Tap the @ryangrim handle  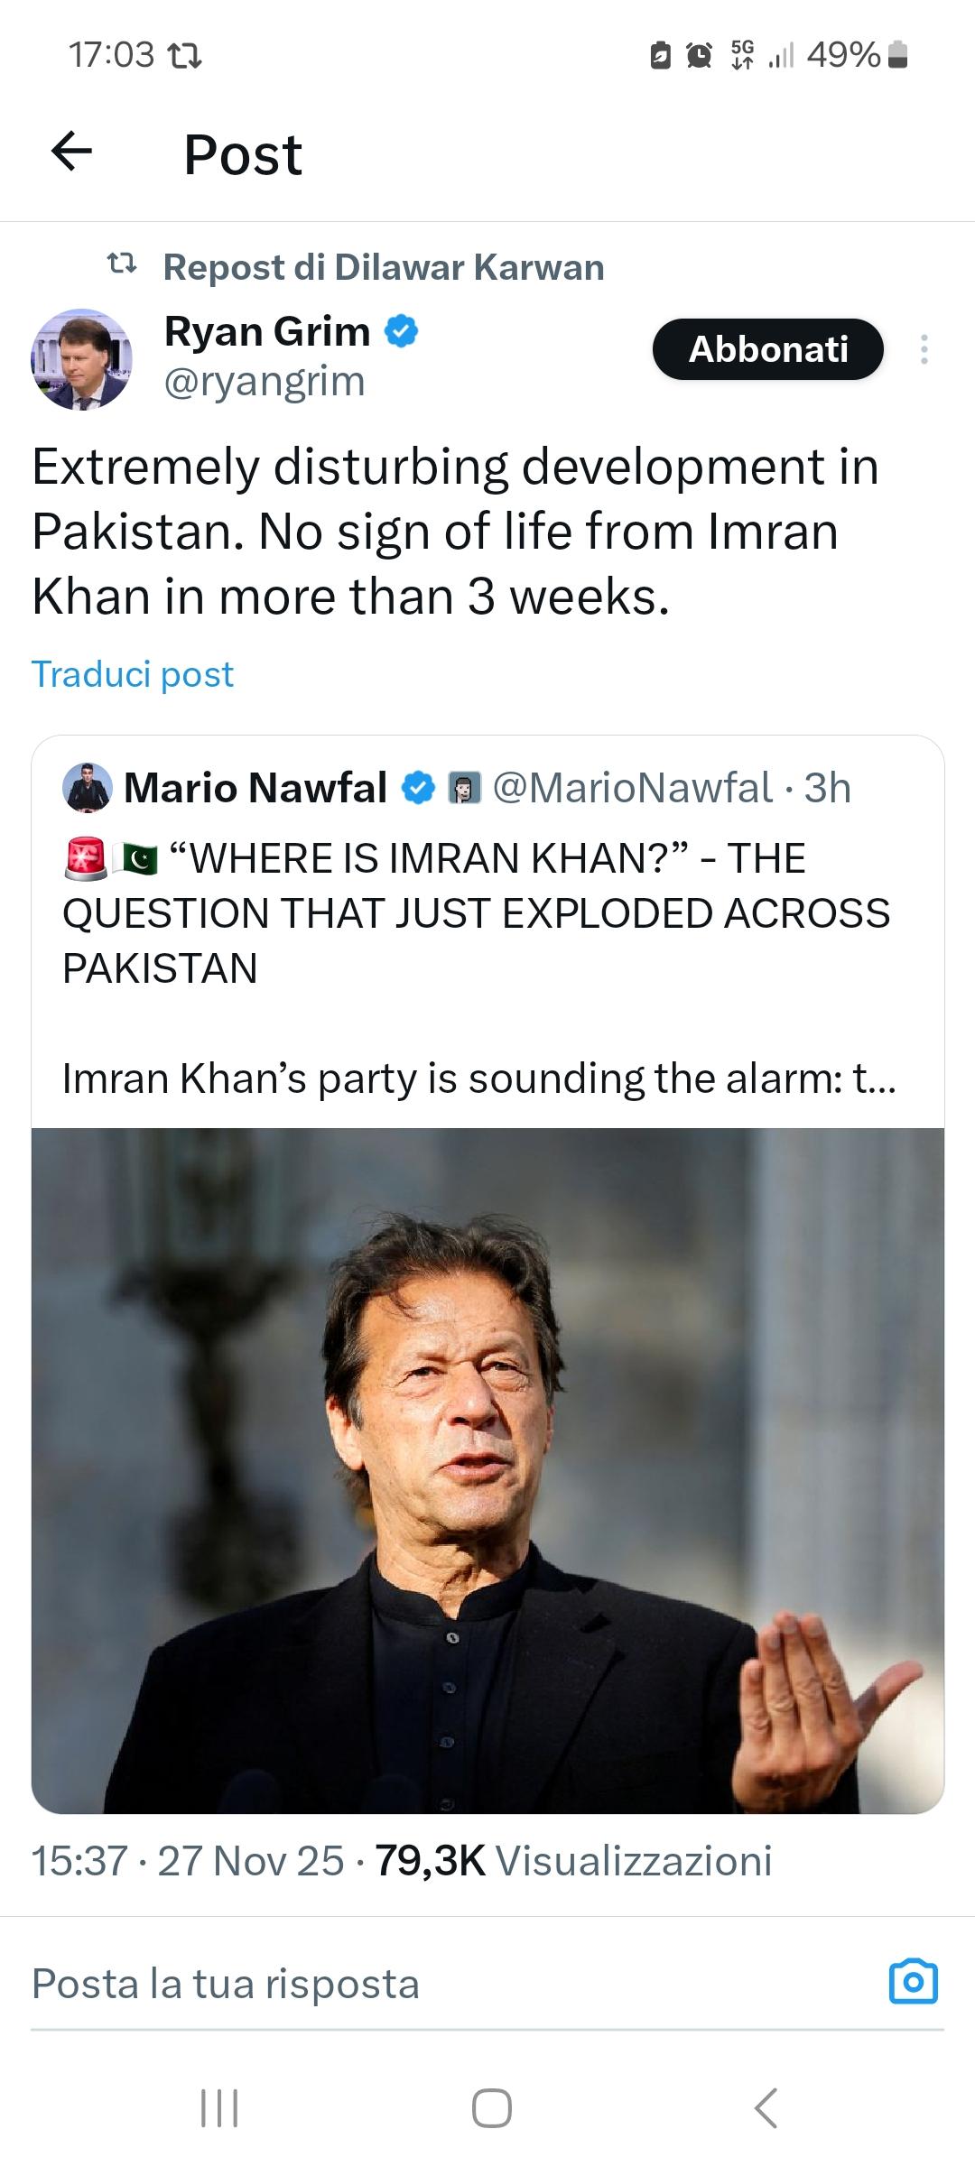point(265,381)
